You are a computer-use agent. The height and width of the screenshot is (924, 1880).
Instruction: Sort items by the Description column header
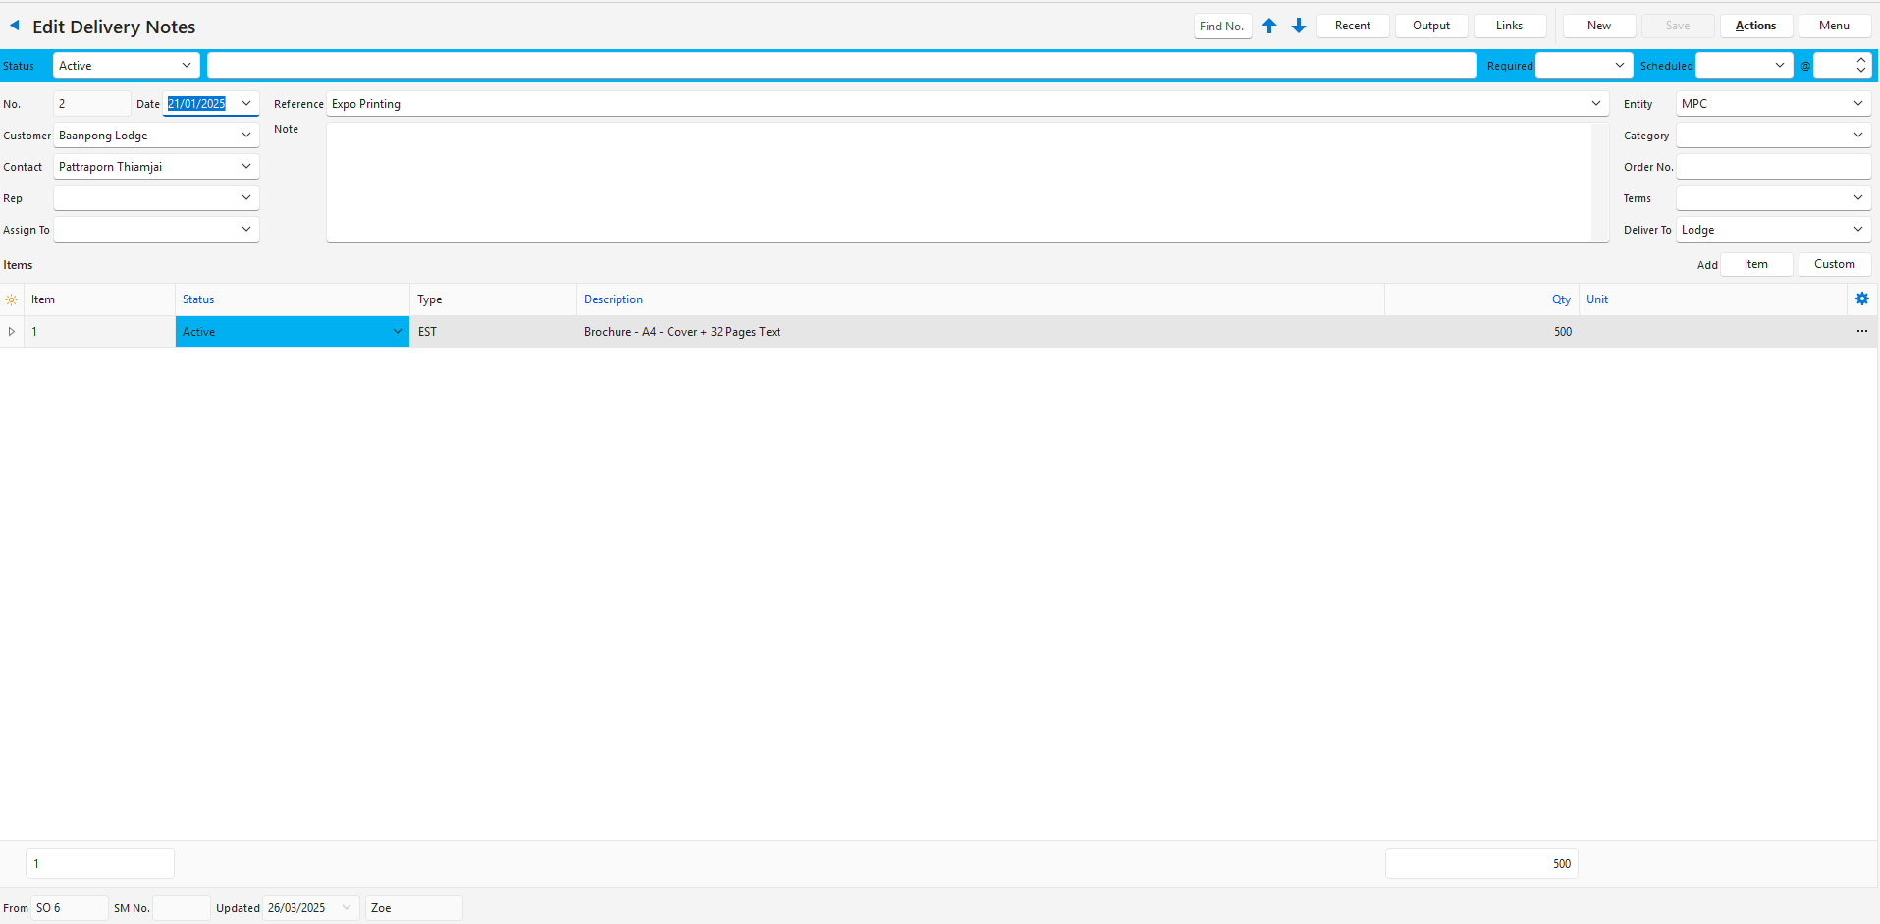pyautogui.click(x=614, y=299)
